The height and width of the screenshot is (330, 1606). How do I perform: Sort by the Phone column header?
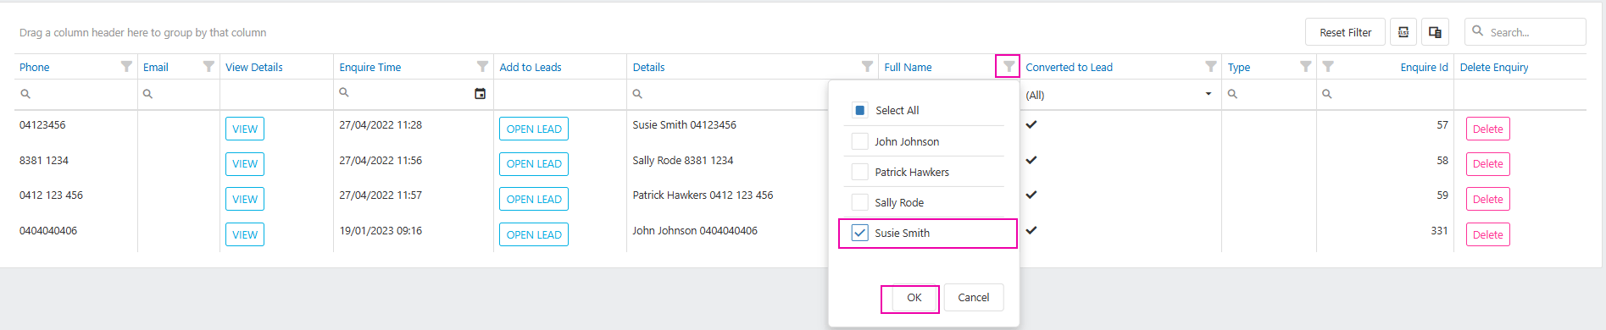(x=34, y=67)
